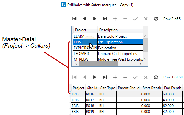
Task: Select the ERIS project cell
Action: [x=85, y=42]
